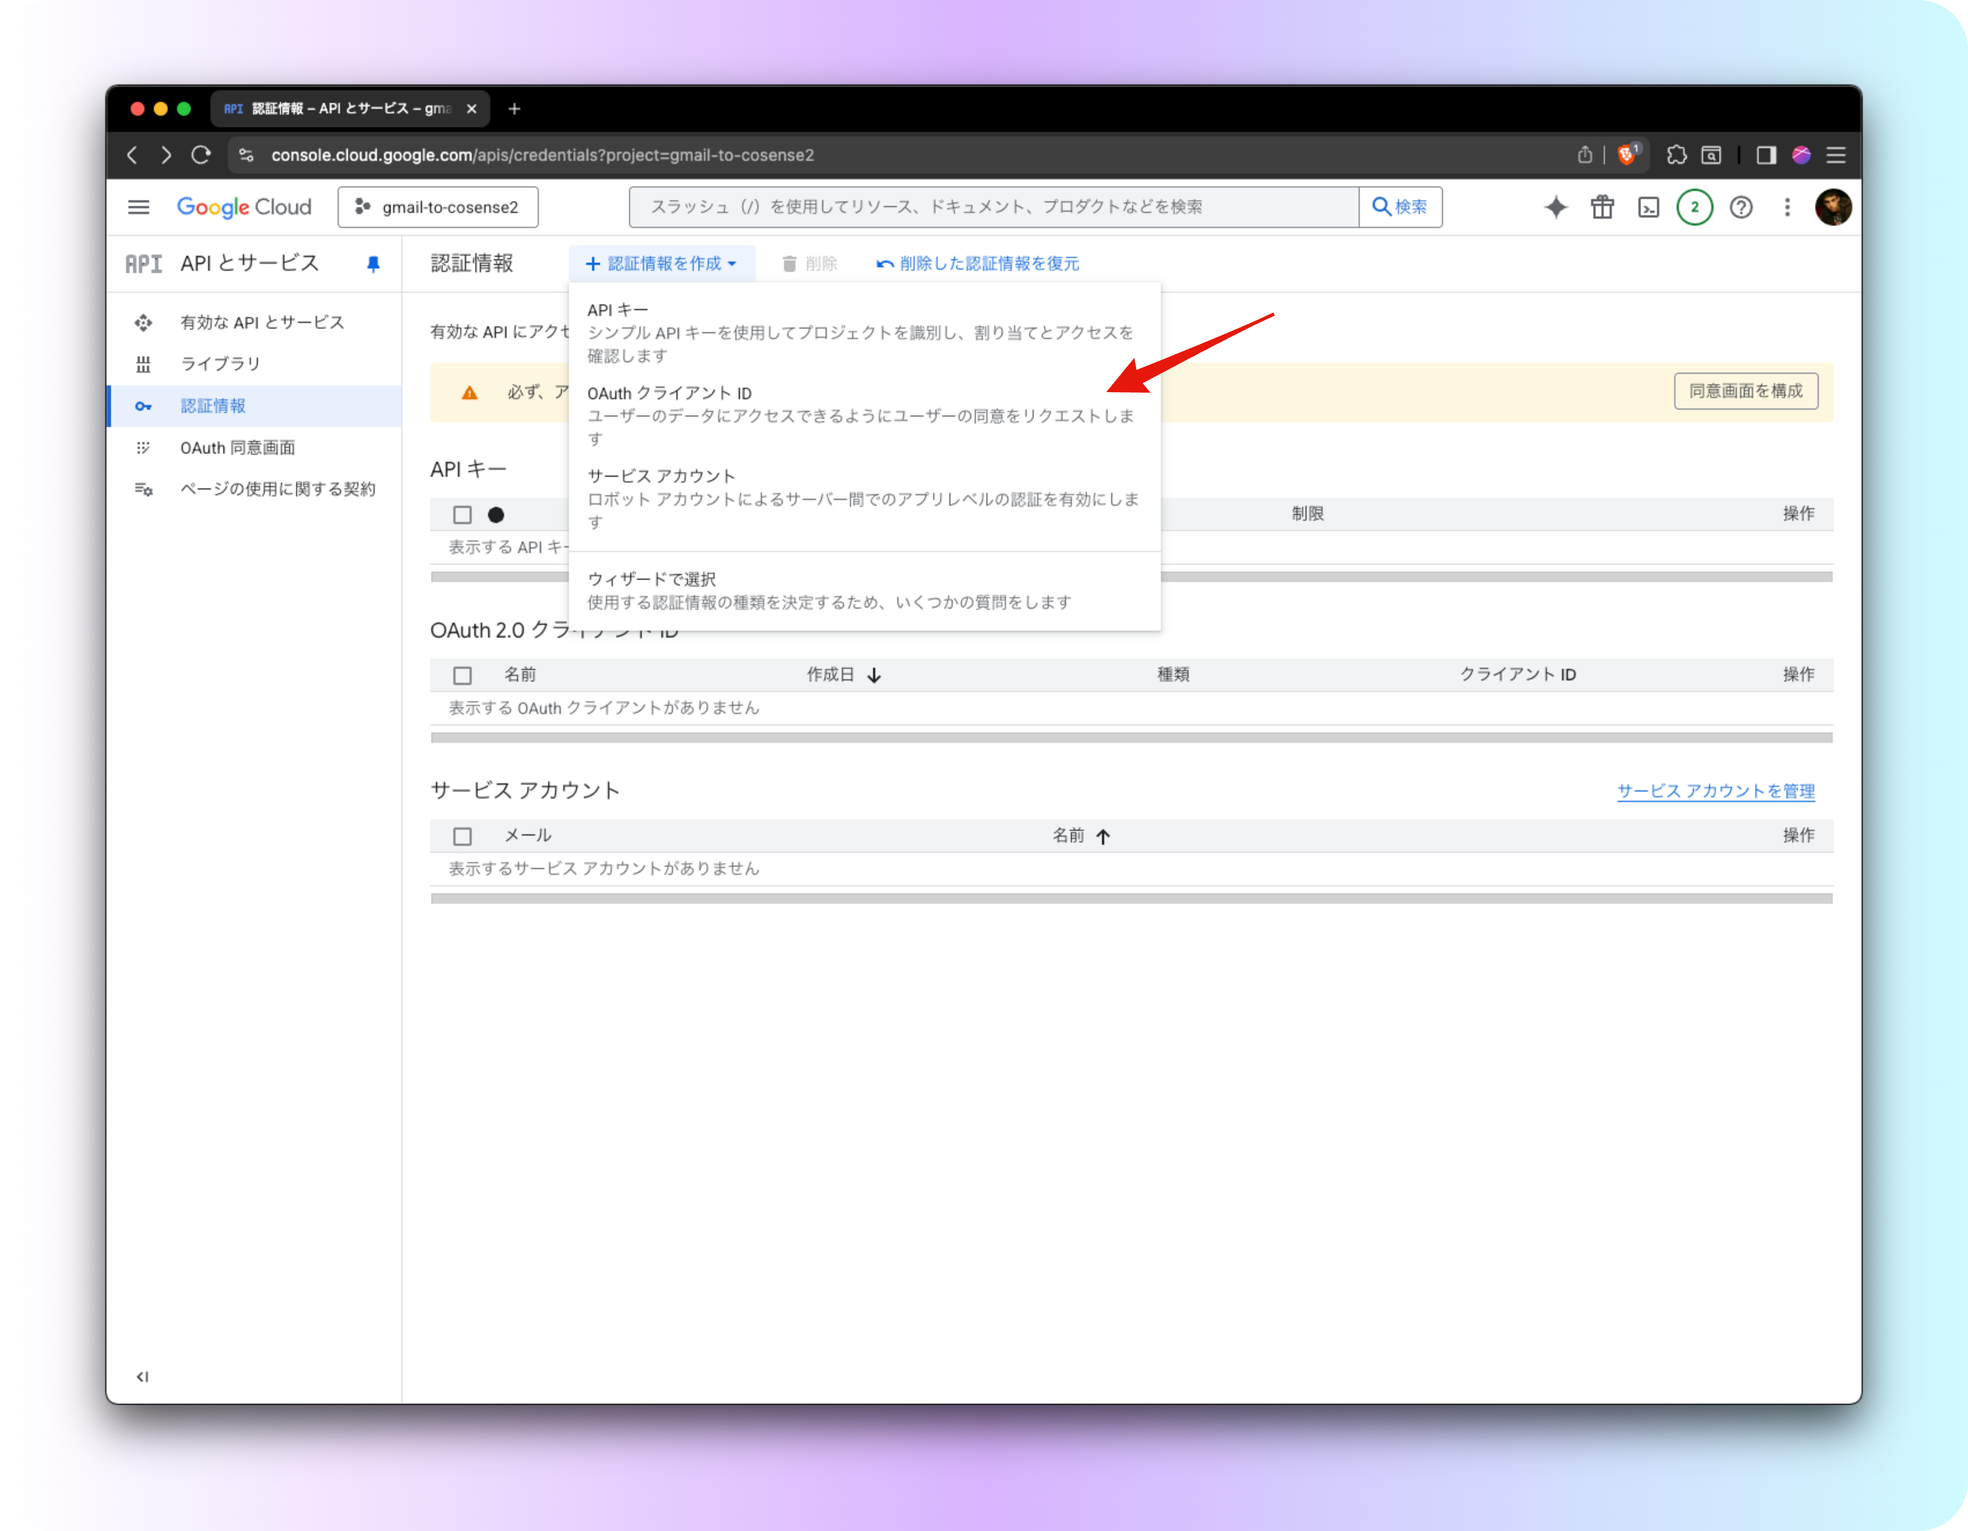The height and width of the screenshot is (1531, 1968).
Task: Select 認証情報 in the sidebar
Action: 255,406
